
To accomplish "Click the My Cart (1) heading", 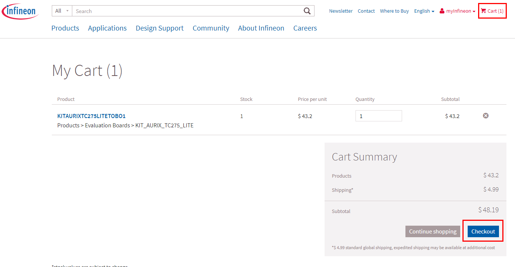I will [87, 70].
